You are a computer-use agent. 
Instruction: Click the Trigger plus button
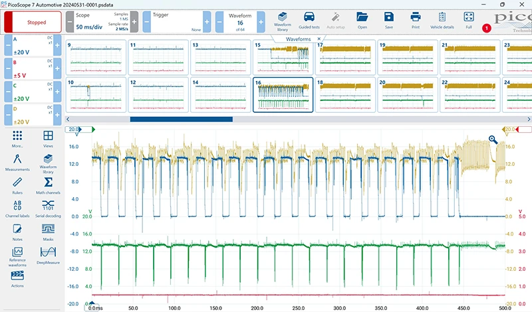tap(207, 22)
